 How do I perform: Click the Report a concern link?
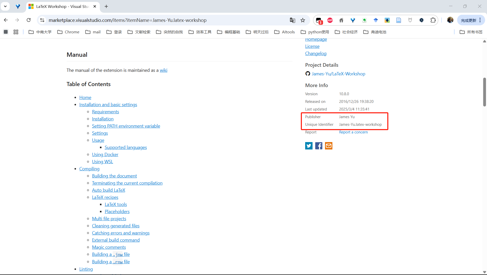click(353, 132)
